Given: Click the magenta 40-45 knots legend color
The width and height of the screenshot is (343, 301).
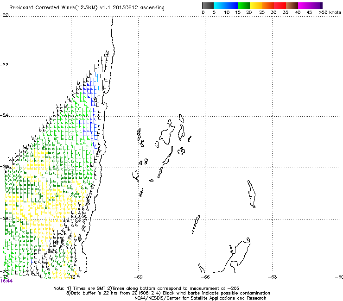Looking at the screenshot, I should coord(304,6).
